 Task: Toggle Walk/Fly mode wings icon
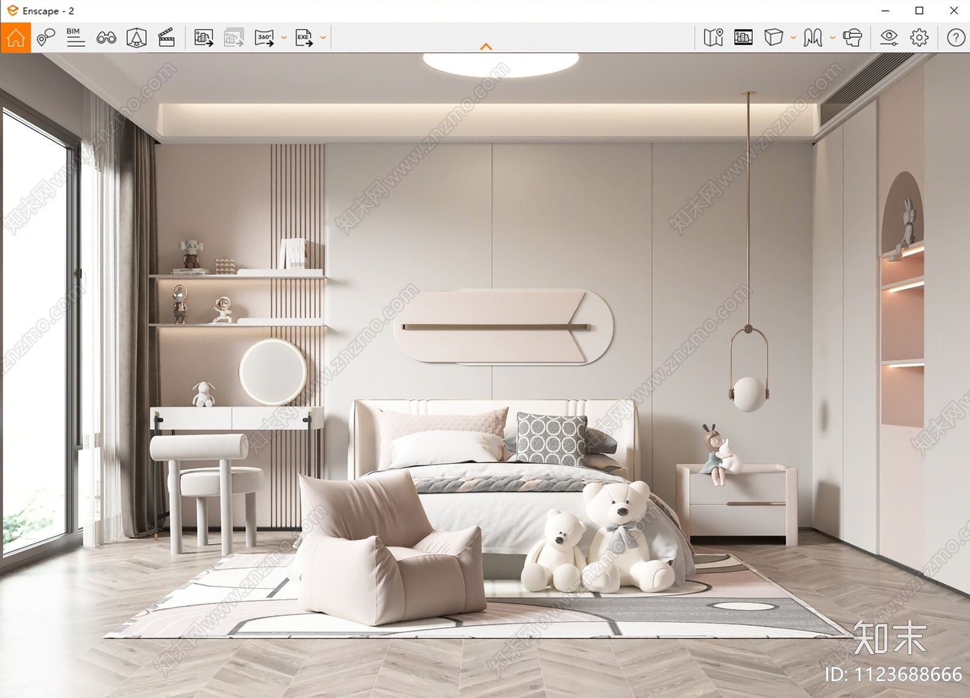click(x=813, y=38)
